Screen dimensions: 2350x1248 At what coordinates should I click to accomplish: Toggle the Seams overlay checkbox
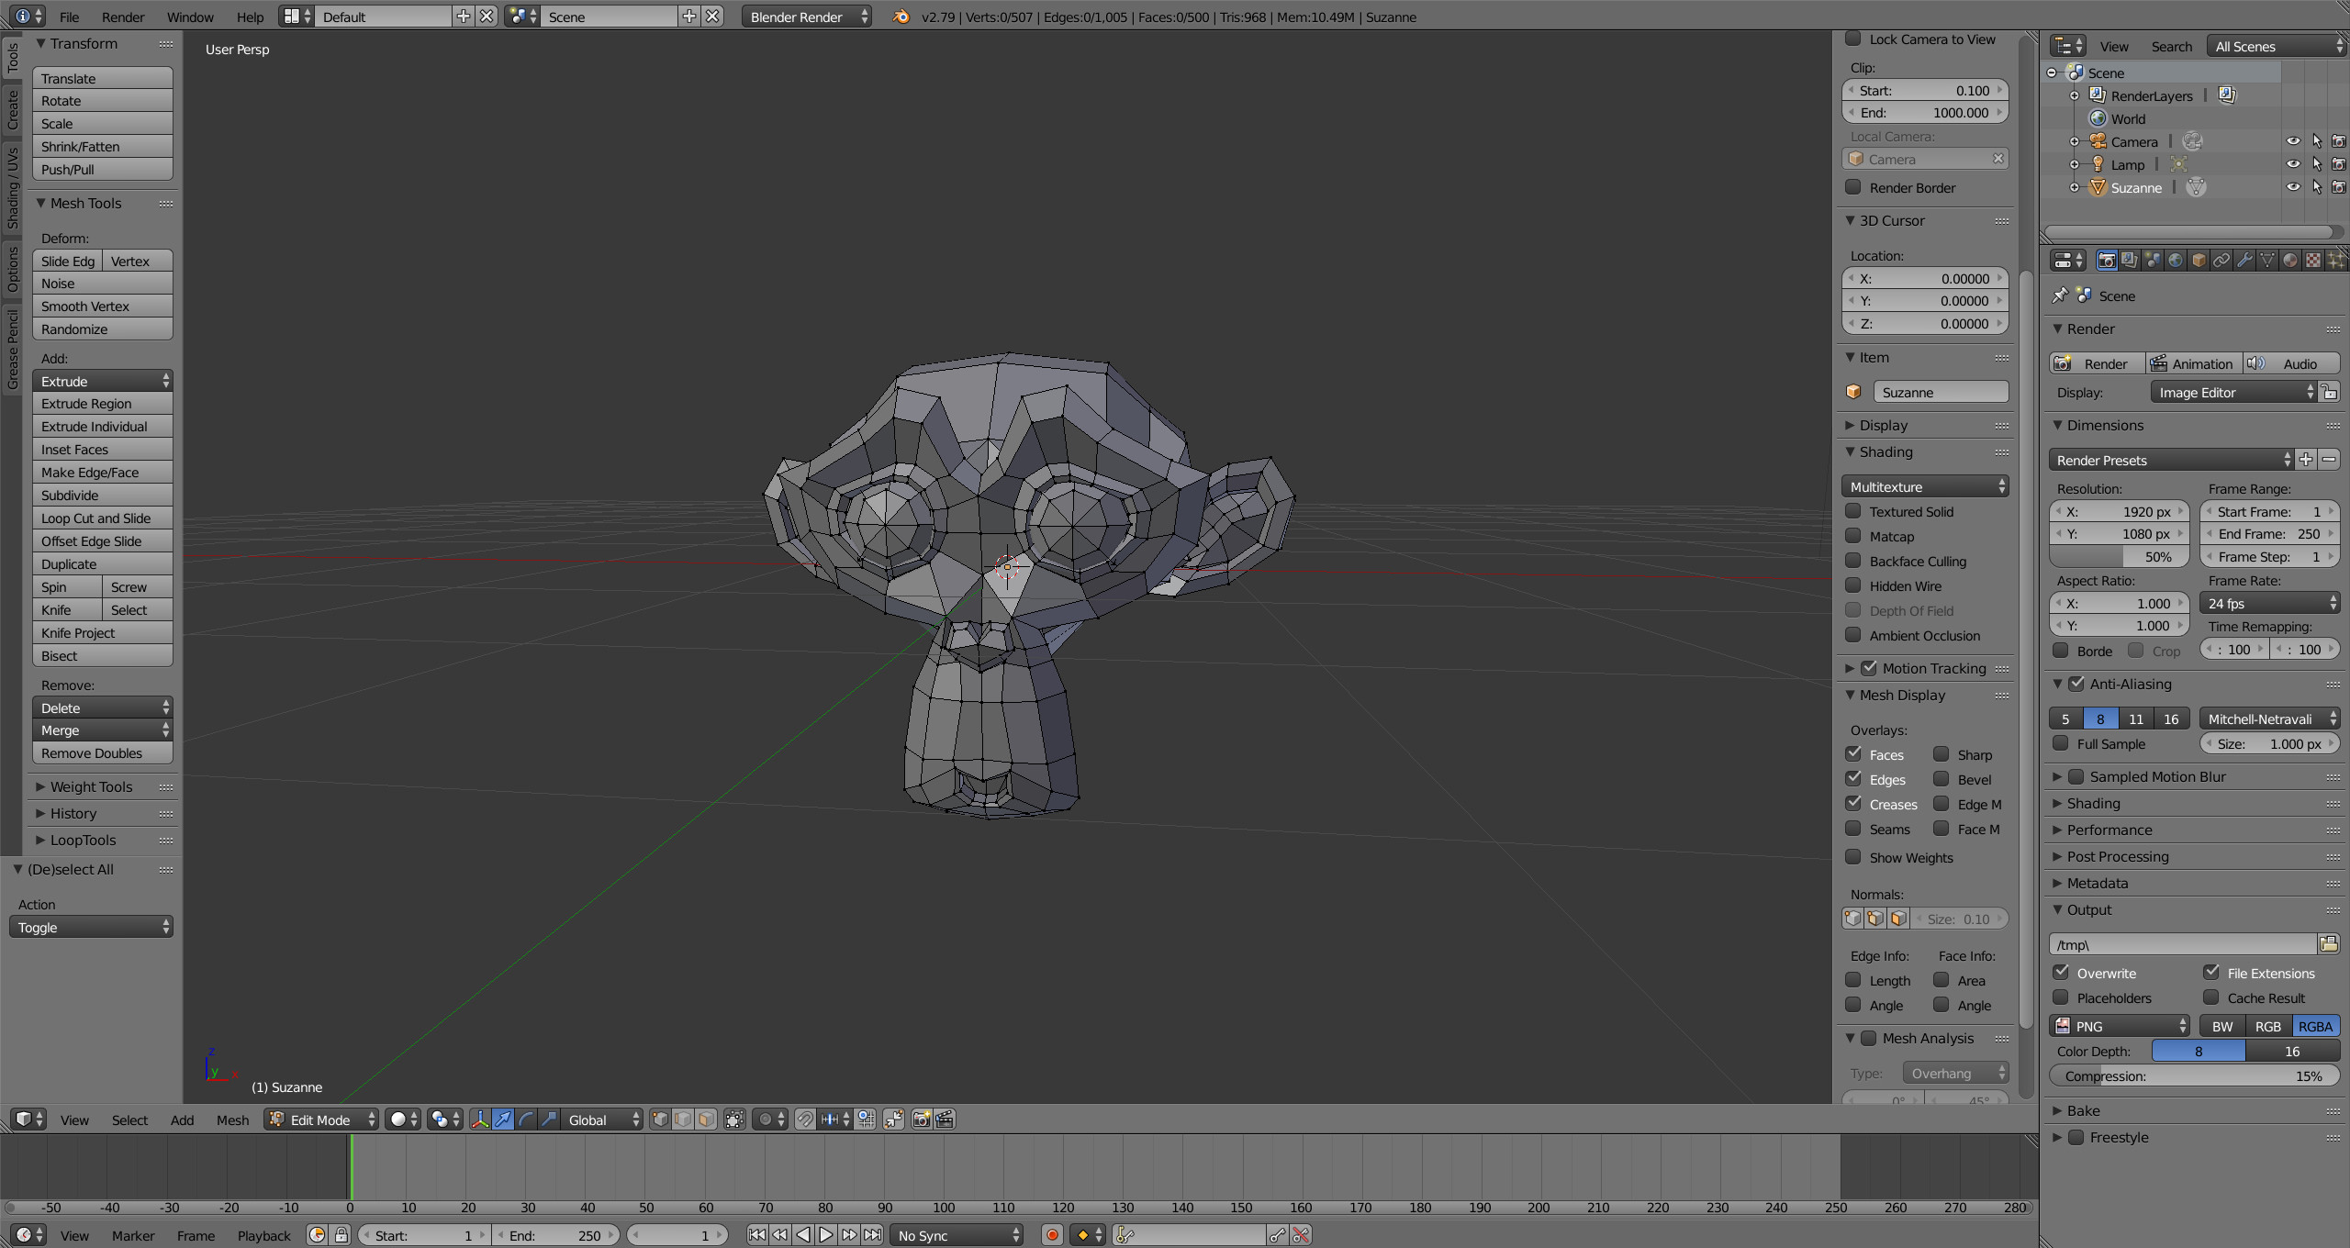pyautogui.click(x=1853, y=829)
